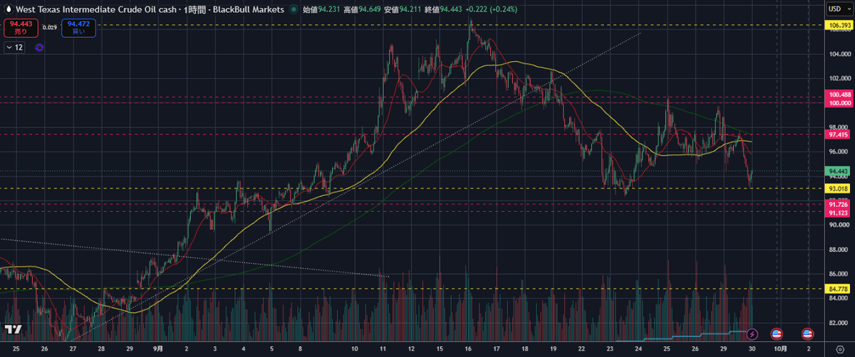Click the US flag event icon above 10月
Screen dimensions: 855x357
click(x=777, y=334)
